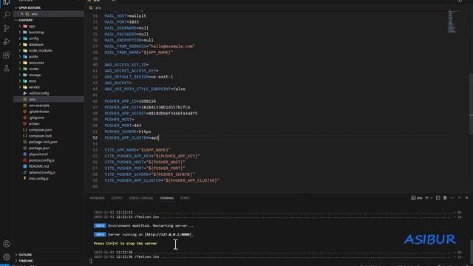The width and height of the screenshot is (473, 266).
Task: Kill the terminal with trash icon
Action: coord(445,198)
